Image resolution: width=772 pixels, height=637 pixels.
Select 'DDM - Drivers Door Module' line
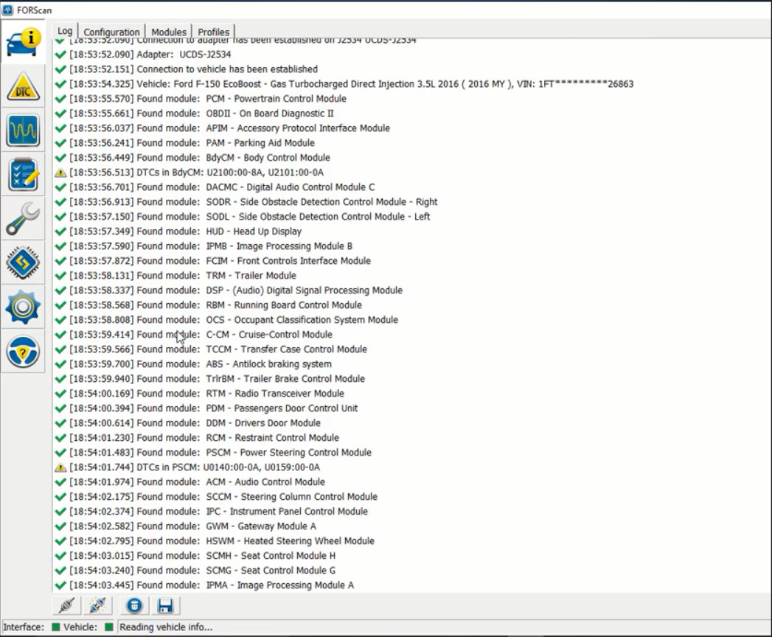[195, 423]
